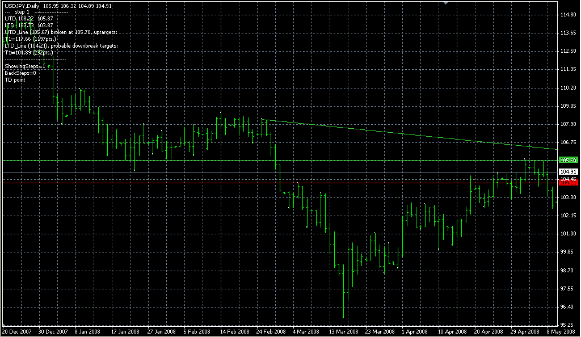Screen dimensions: 581x337
Task: Click the 101.00 price scale label
Action: pos(568,234)
